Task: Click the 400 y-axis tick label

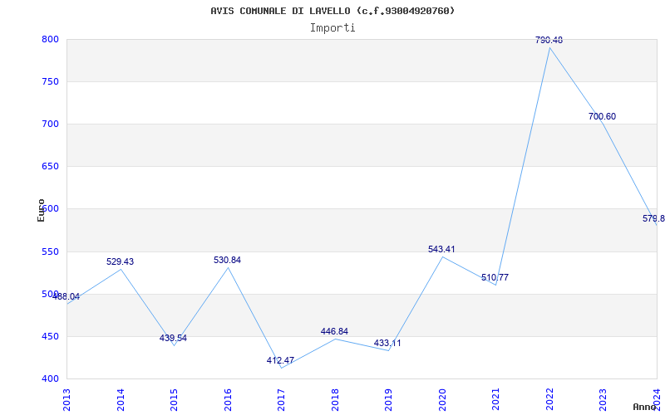Action: (50, 378)
